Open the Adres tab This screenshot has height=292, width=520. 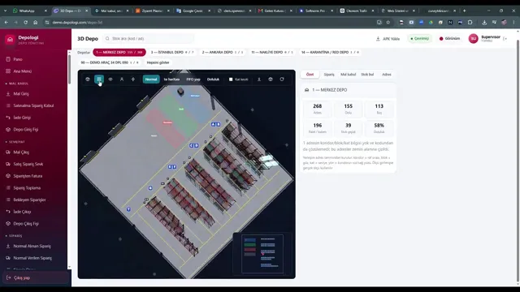[x=387, y=75]
